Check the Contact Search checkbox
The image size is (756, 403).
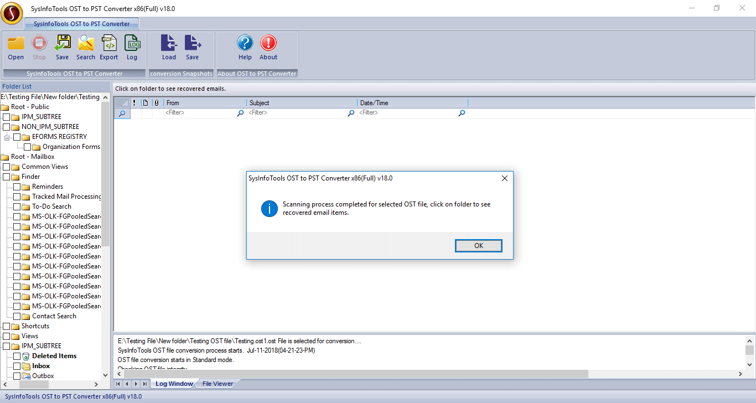pyautogui.click(x=17, y=316)
